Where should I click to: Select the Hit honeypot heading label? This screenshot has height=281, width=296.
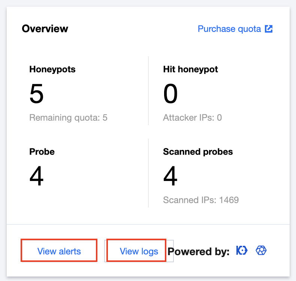[x=190, y=69]
